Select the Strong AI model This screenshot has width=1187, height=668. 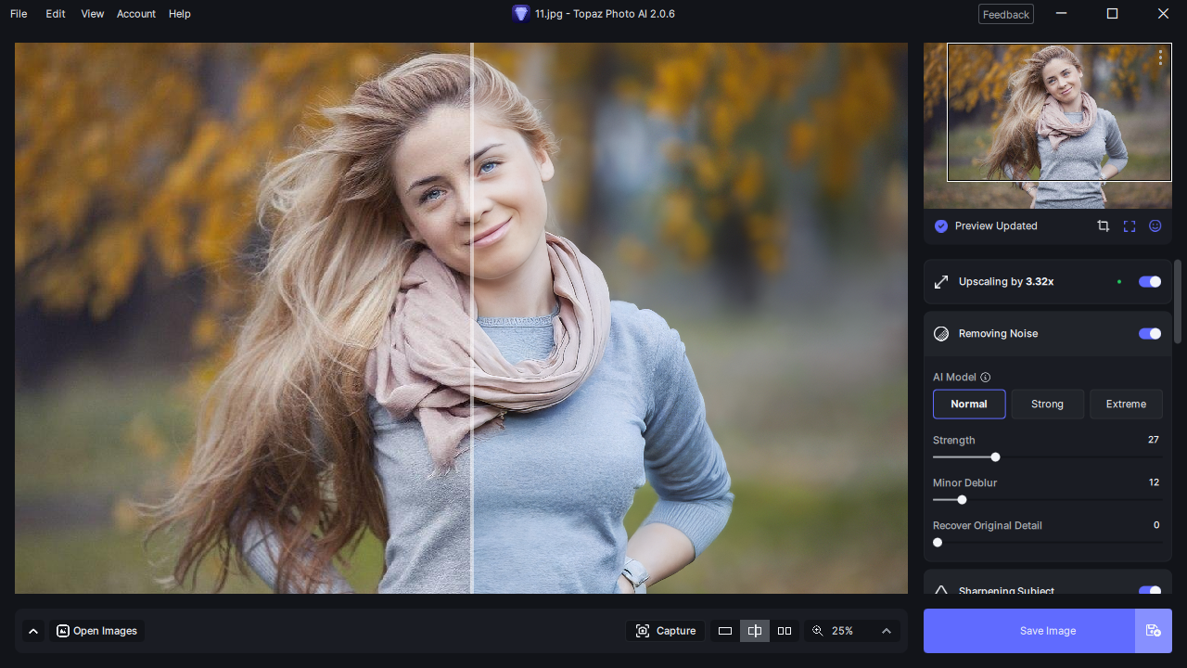tap(1048, 405)
